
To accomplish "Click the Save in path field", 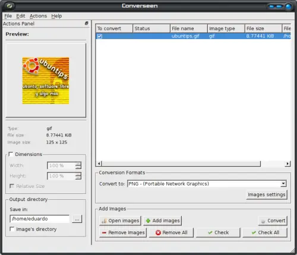I will pos(40,219).
